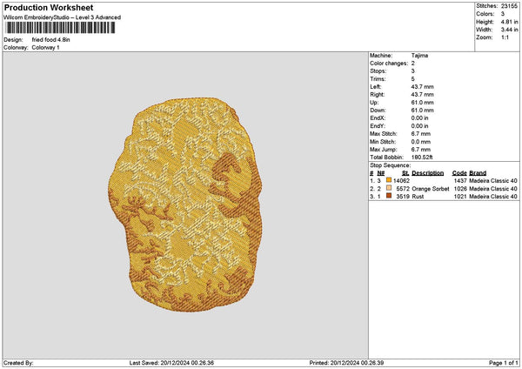Click the Production Worksheet title
Viewport: 522px width, 369px height.
point(49,8)
